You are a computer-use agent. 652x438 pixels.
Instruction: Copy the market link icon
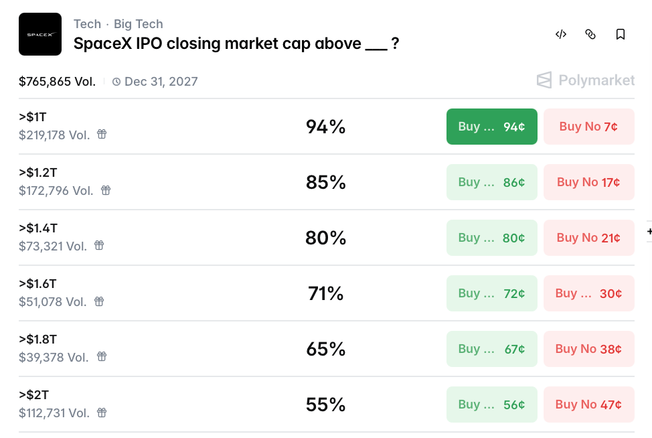(590, 34)
